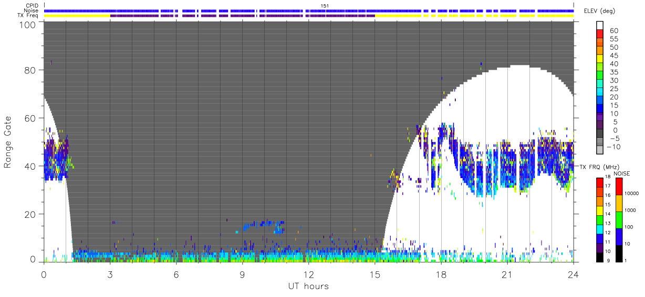645x297 pixels.
Task: Click the 'Range Gate' y-axis title
Action: (8, 142)
